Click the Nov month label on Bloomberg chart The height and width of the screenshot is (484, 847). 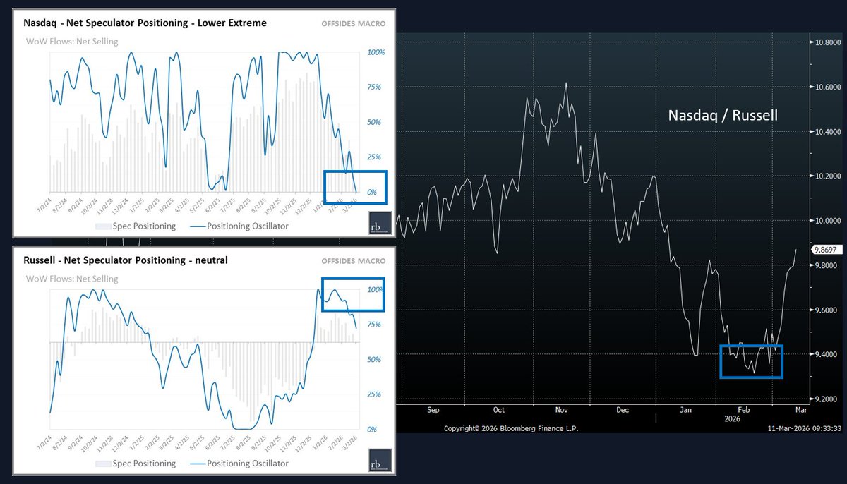pos(562,410)
